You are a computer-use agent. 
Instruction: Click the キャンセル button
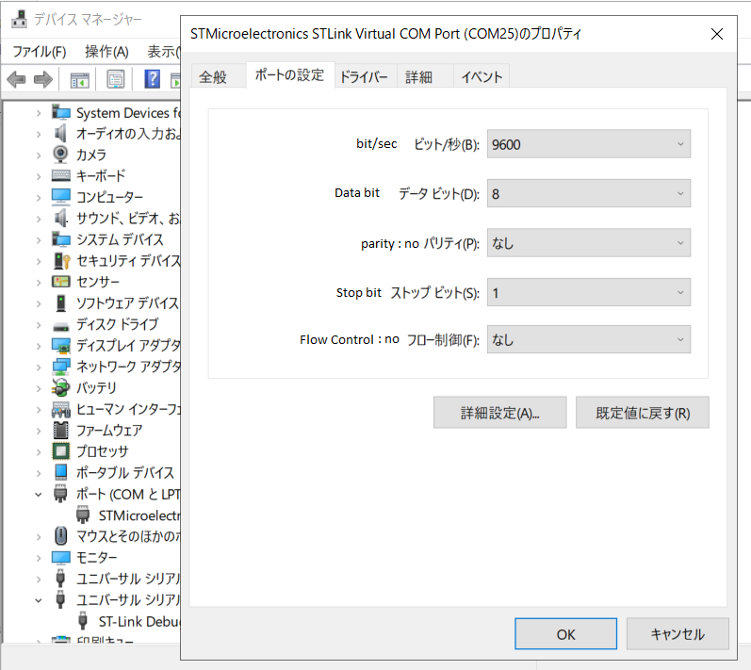coord(678,634)
